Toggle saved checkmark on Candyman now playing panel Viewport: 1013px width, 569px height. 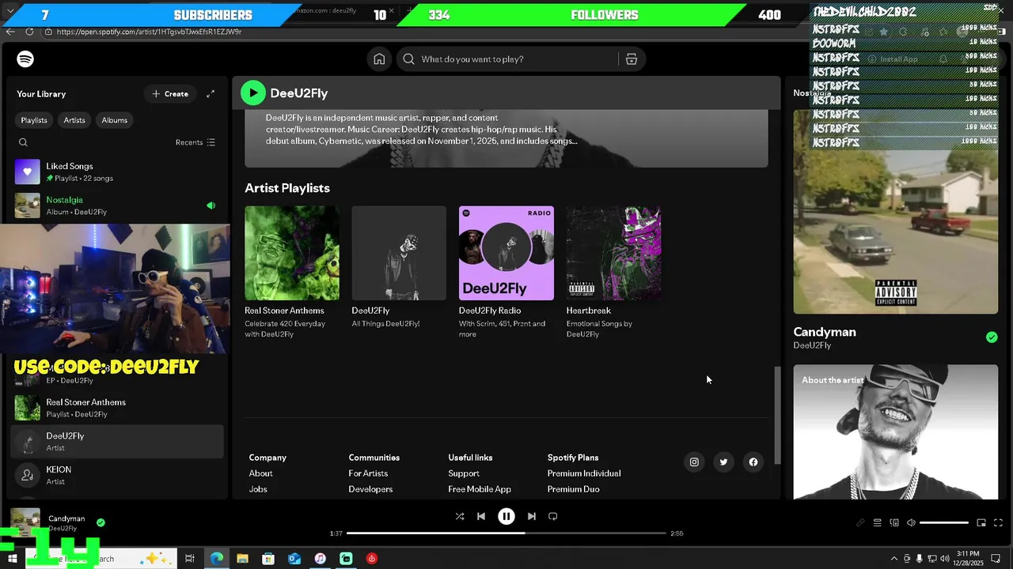click(x=992, y=337)
